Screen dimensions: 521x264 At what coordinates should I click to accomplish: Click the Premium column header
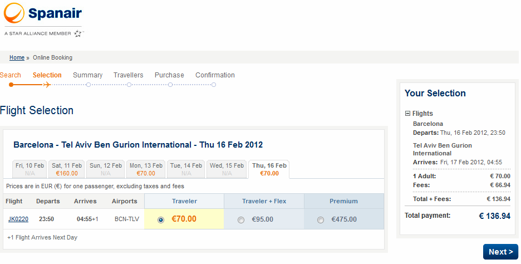click(344, 201)
